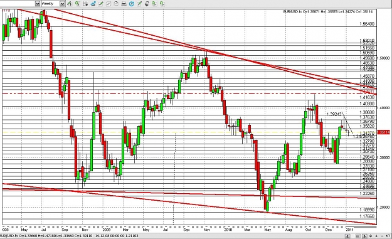The height and width of the screenshot is (239, 392).
Task: Click the chart with green pen icon
Action: click(x=101, y=4)
